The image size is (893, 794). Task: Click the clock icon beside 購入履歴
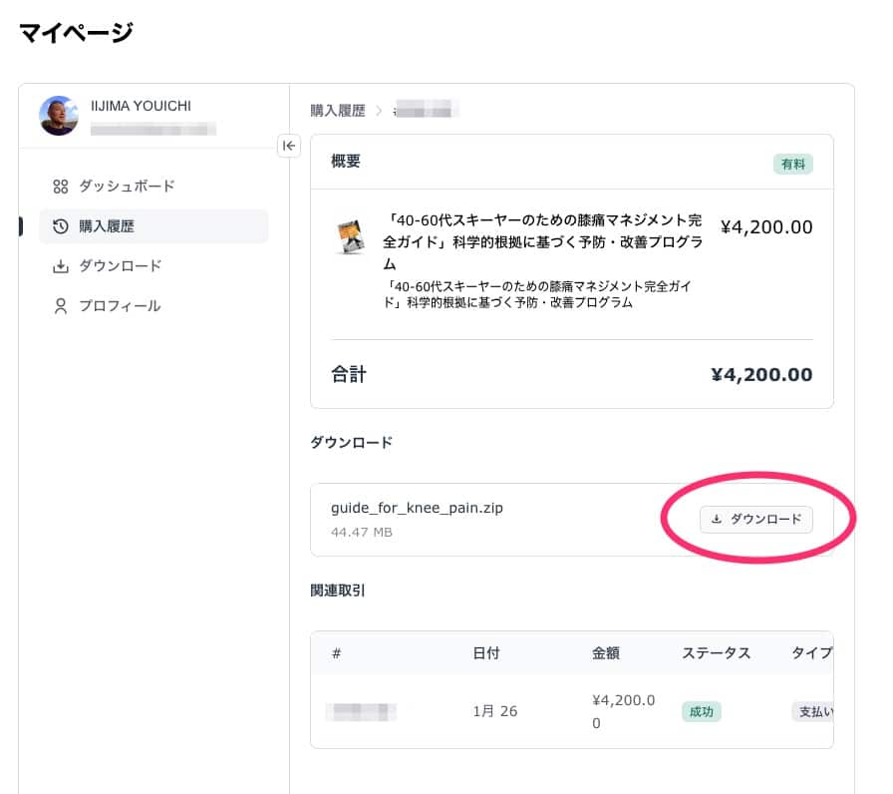click(x=60, y=226)
